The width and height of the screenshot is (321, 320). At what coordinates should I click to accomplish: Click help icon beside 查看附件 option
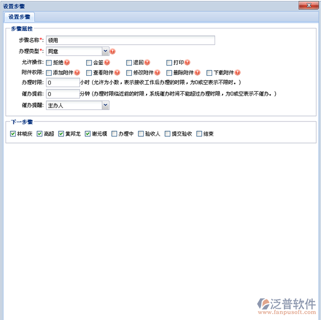(117, 72)
